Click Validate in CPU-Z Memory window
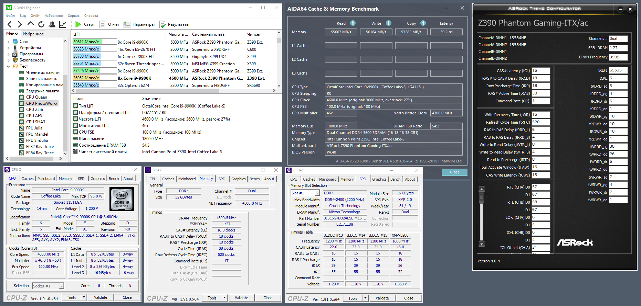This screenshot has width=641, height=306. click(241, 298)
